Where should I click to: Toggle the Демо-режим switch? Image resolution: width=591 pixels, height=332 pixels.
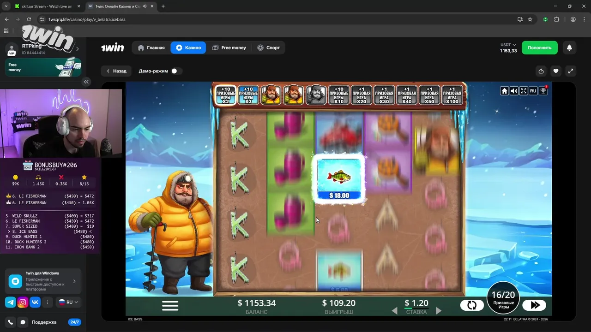coord(176,71)
